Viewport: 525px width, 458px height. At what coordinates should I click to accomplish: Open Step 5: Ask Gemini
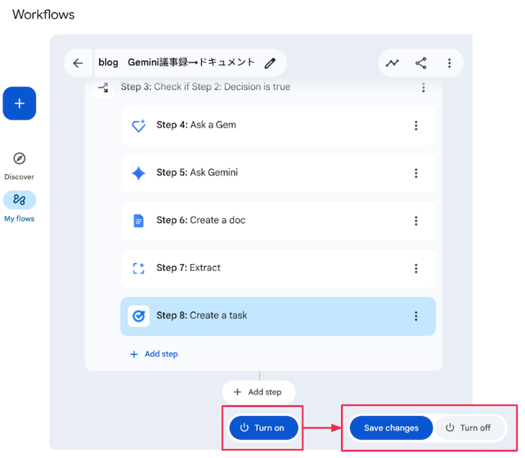click(x=278, y=173)
